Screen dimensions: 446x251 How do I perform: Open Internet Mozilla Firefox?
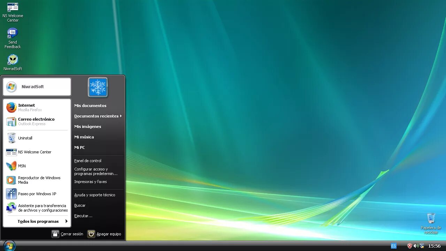pos(37,107)
